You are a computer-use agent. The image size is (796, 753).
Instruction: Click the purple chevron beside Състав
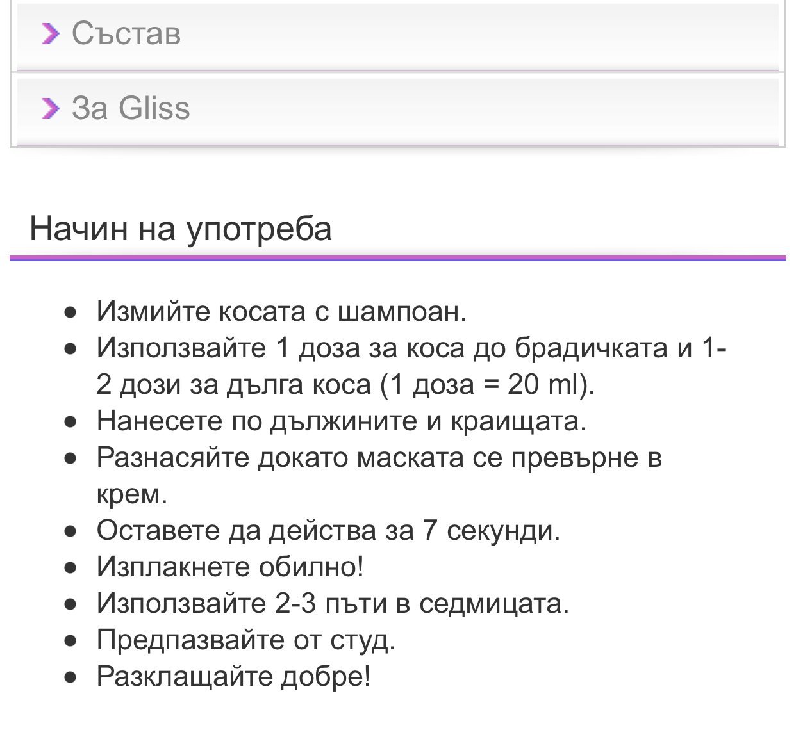pyautogui.click(x=50, y=33)
